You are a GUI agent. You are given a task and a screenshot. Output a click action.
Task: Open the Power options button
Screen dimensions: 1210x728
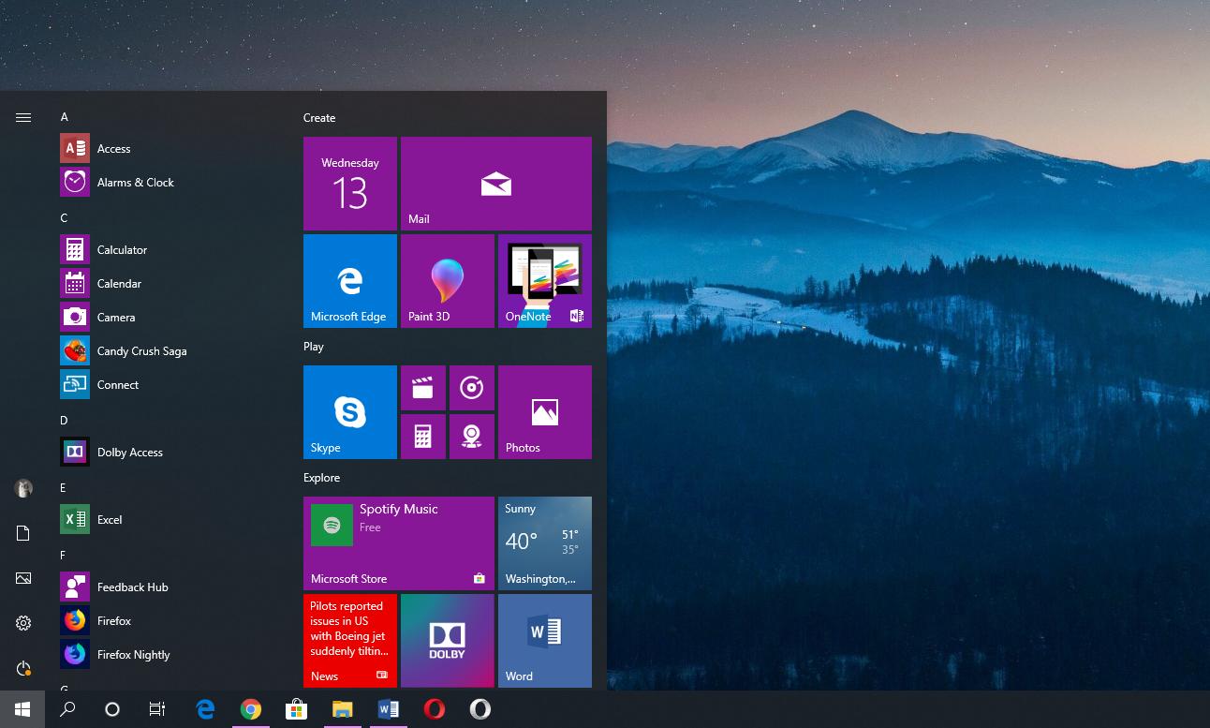click(x=22, y=668)
